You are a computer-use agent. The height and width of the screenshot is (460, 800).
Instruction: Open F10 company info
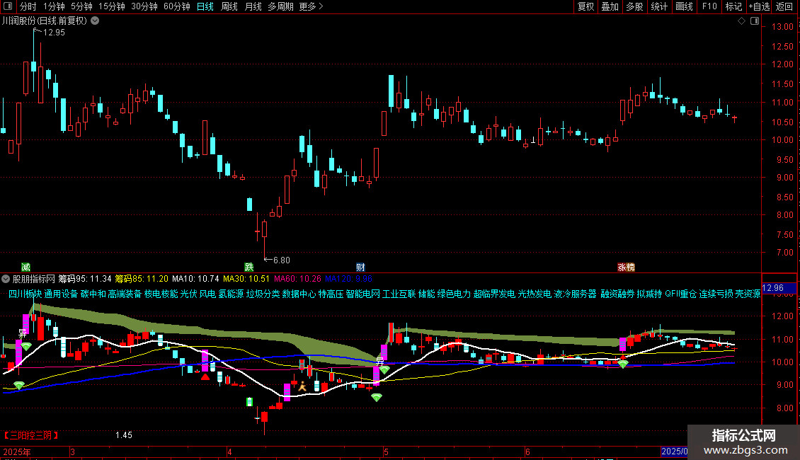point(709,6)
